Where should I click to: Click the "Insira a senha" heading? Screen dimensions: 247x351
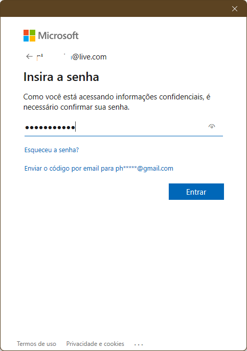click(61, 77)
